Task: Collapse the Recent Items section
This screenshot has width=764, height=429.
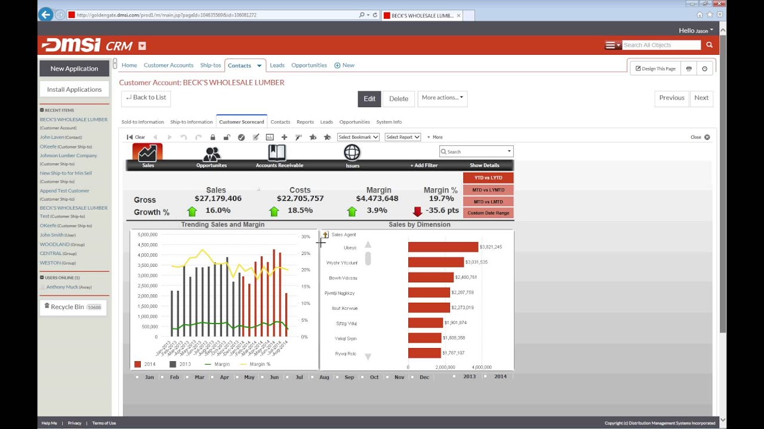Action: 42,110
